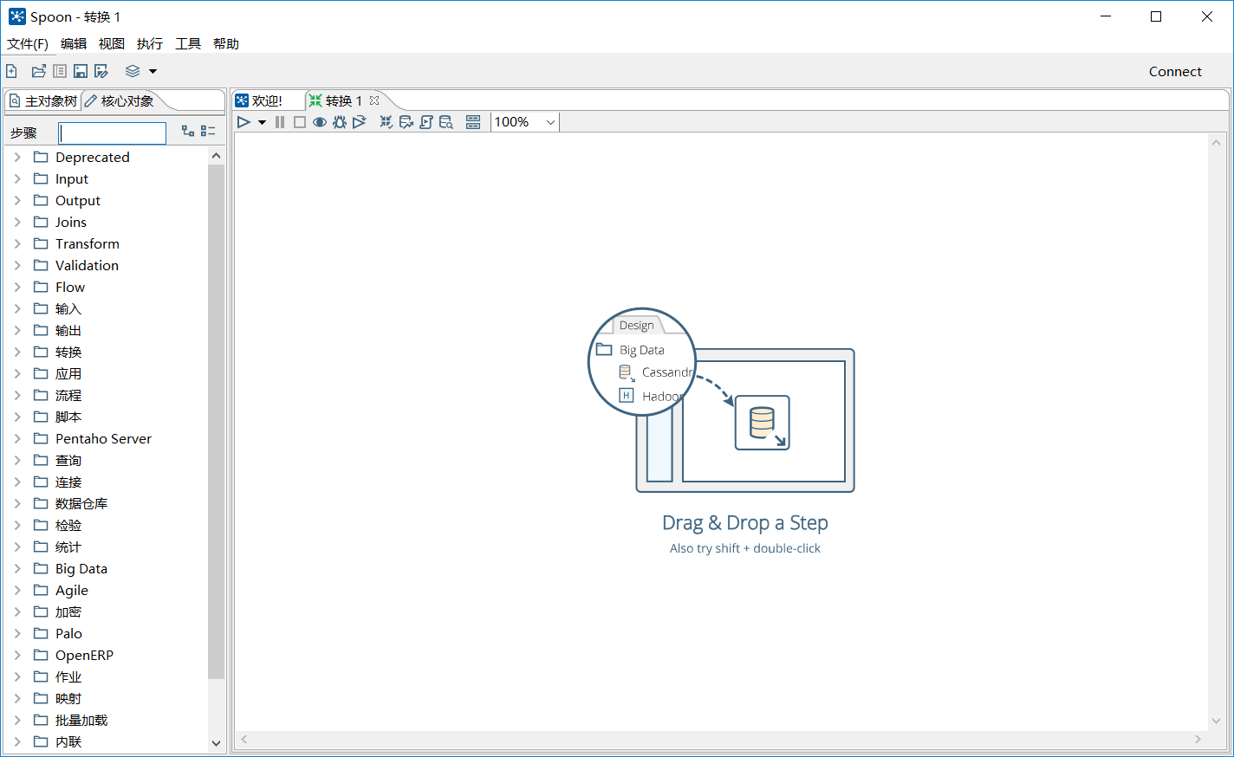
Task: Open a file with the open-folder icon
Action: 39,71
